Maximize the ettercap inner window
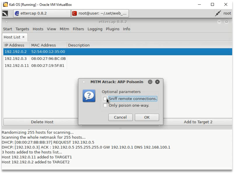 pos(226,22)
